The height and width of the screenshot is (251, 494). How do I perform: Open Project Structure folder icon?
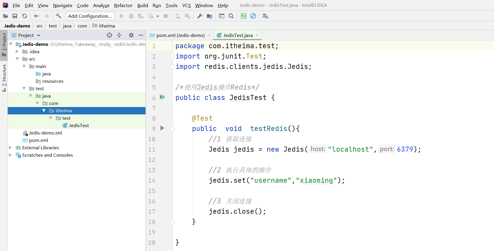[210, 16]
